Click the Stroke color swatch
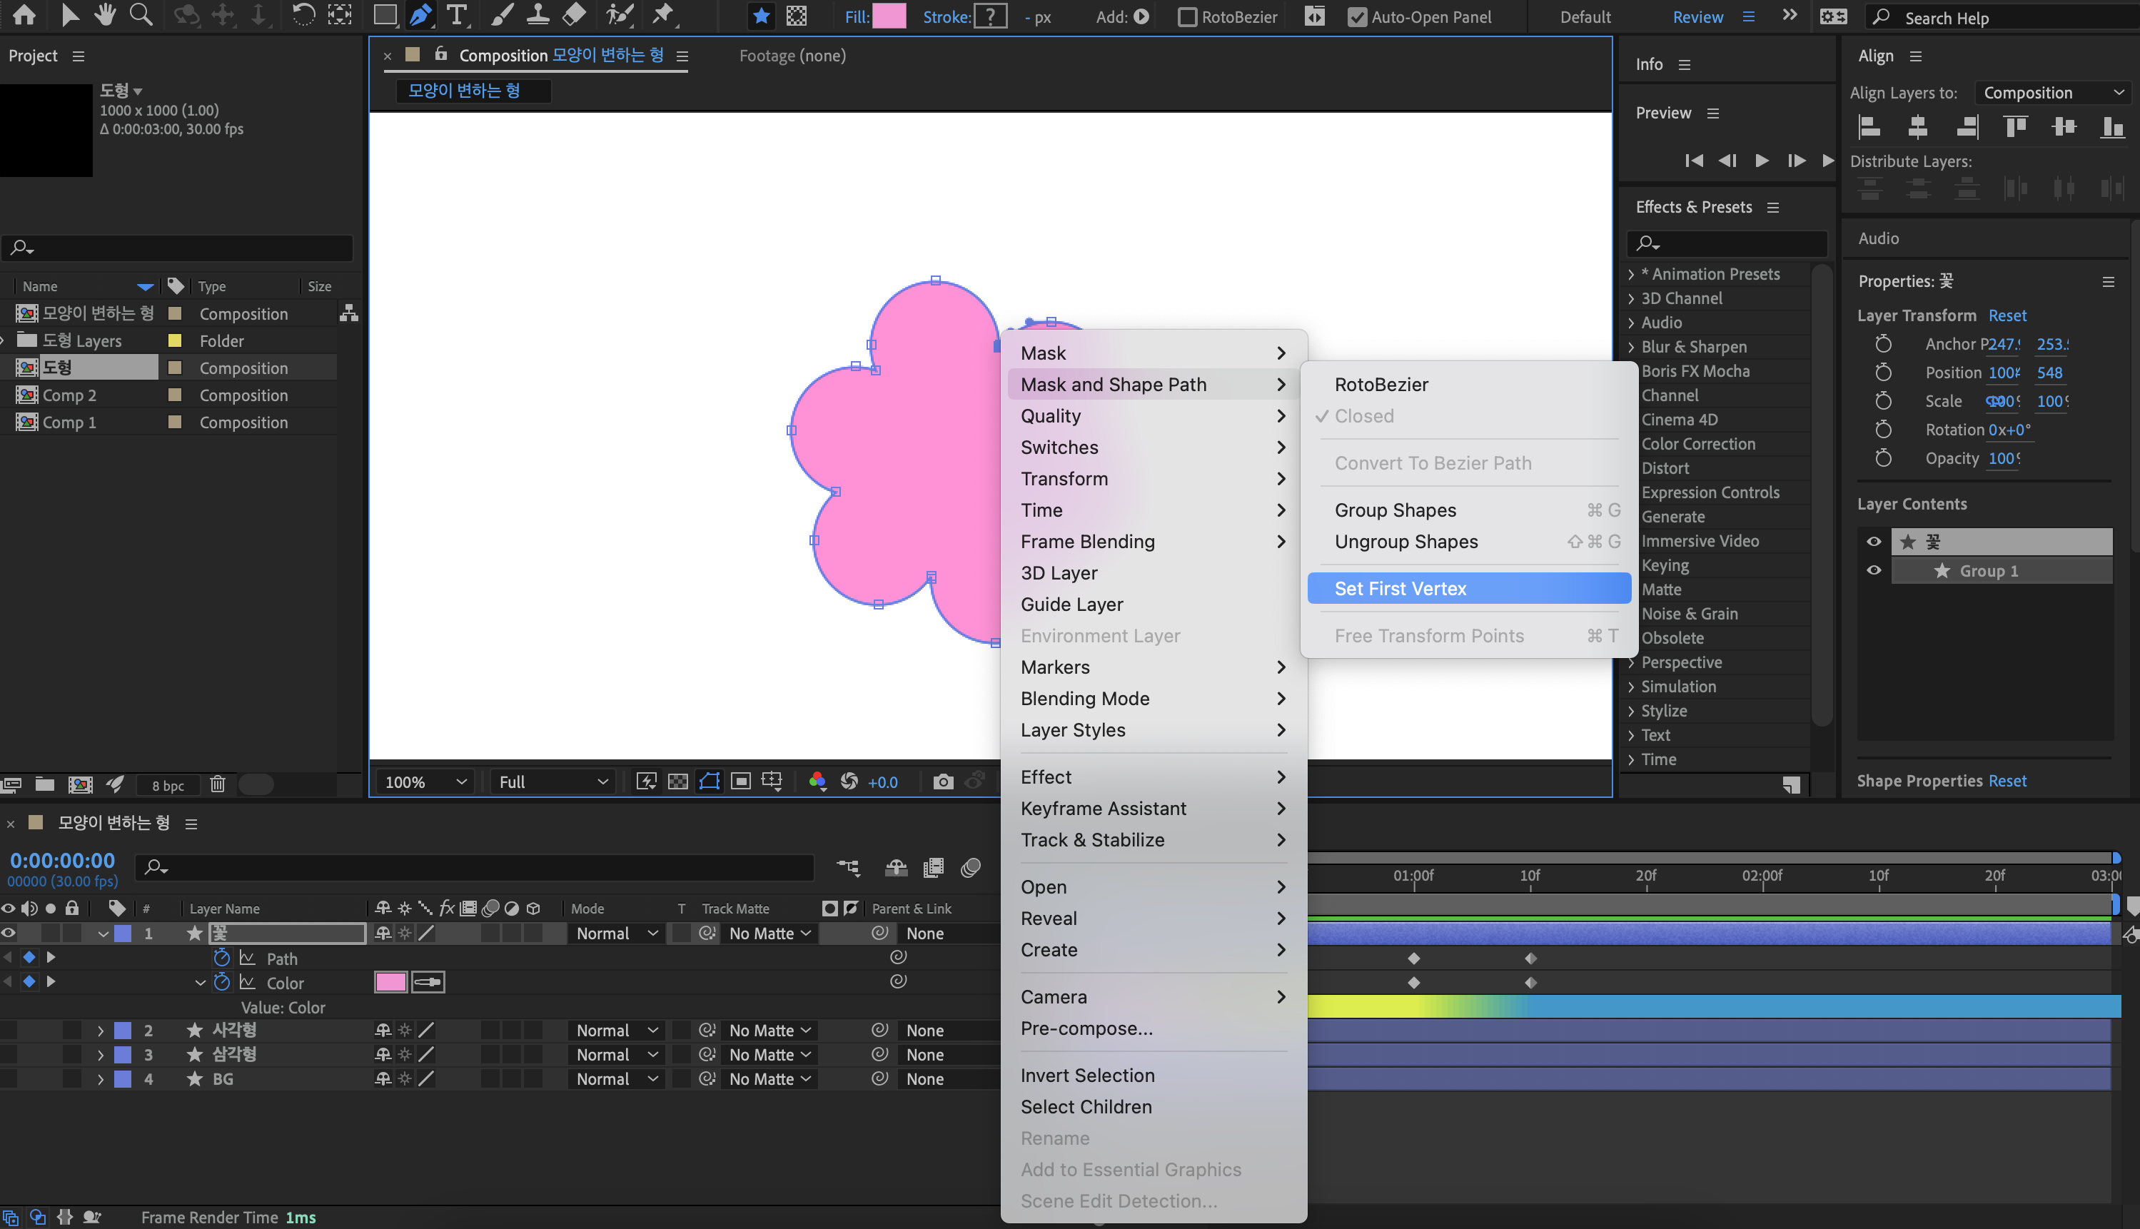This screenshot has height=1229, width=2140. [x=990, y=16]
